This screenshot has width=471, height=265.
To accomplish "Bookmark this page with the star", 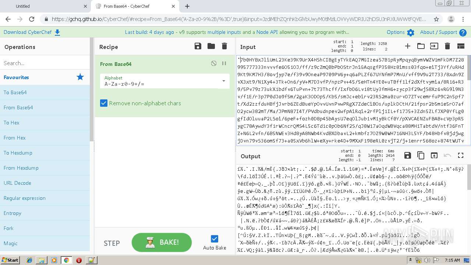I will pyautogui.click(x=436, y=19).
